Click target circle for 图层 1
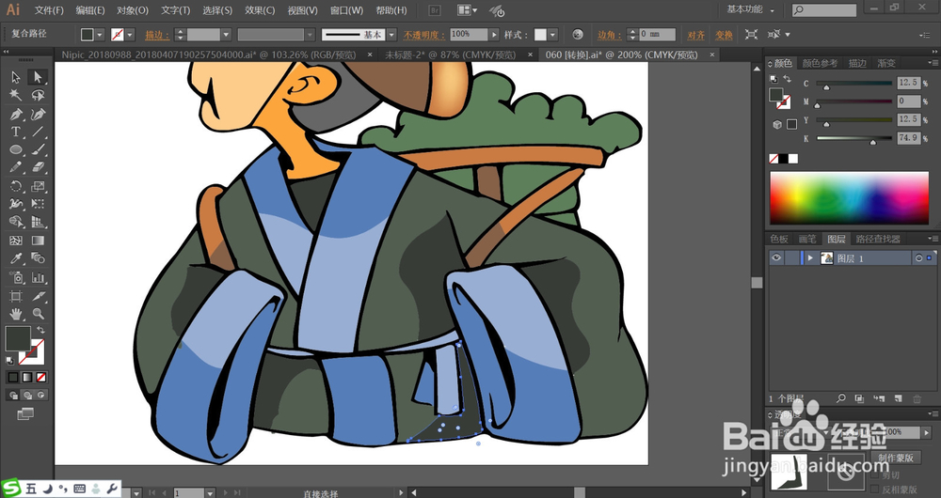This screenshot has width=941, height=498. [x=918, y=258]
